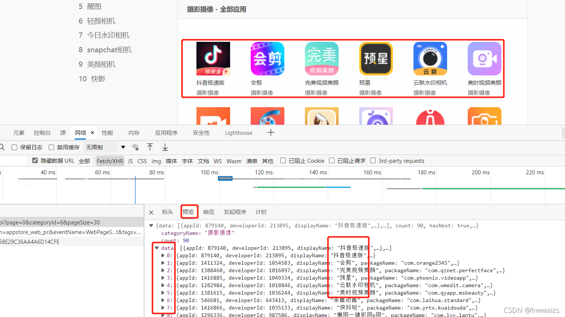Screen dimensions: 565x317
Task: Open the 计时 details tab
Action: (261, 212)
